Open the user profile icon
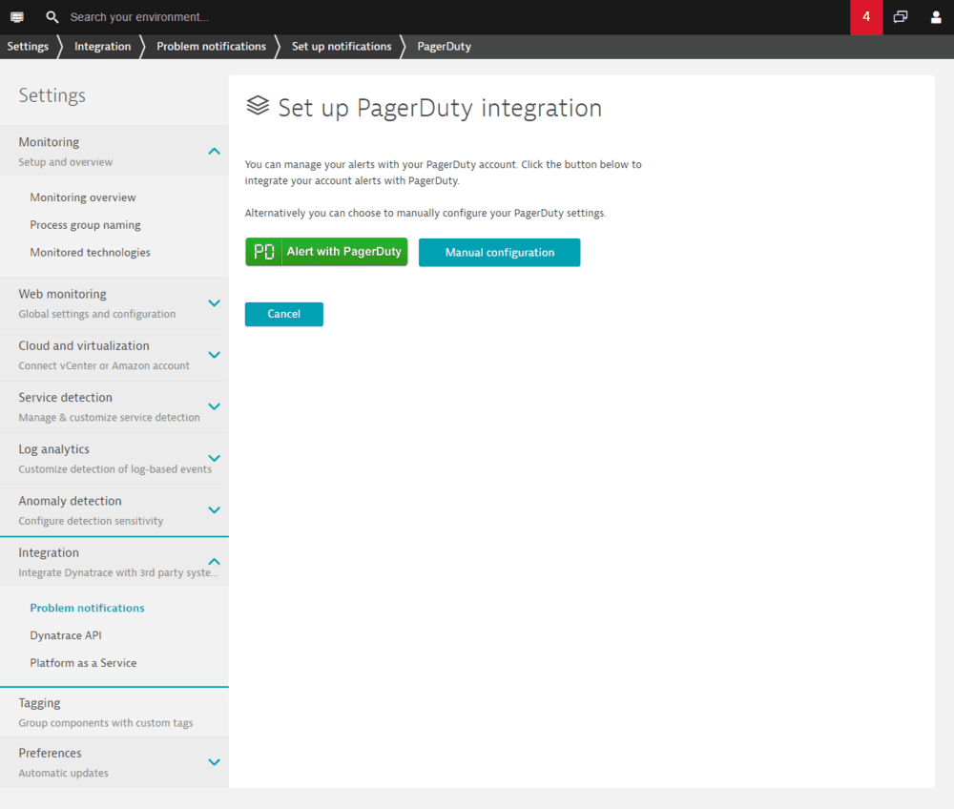The width and height of the screenshot is (954, 809). click(936, 16)
